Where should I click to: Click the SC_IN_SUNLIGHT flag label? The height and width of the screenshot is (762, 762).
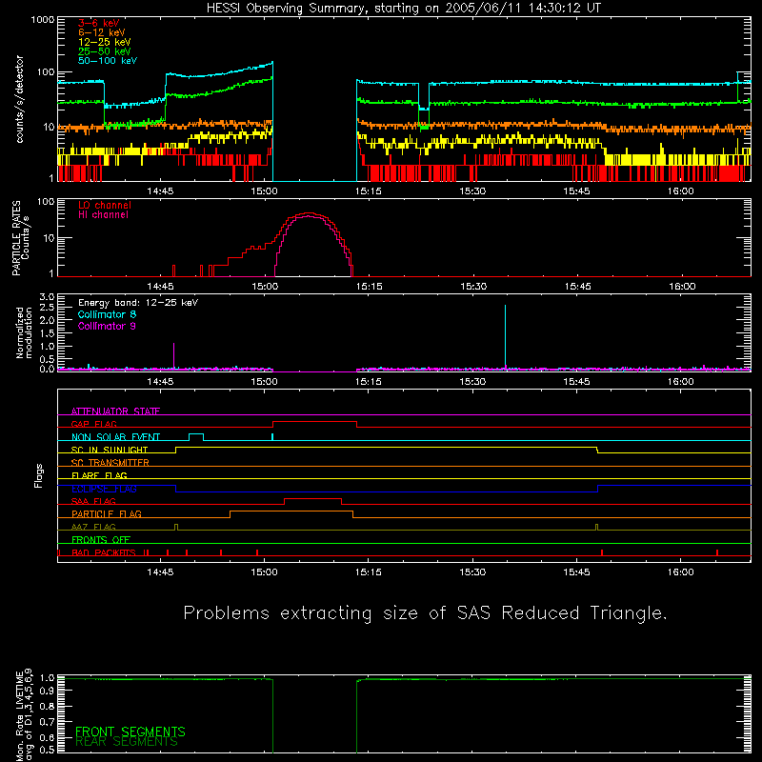pyautogui.click(x=110, y=450)
